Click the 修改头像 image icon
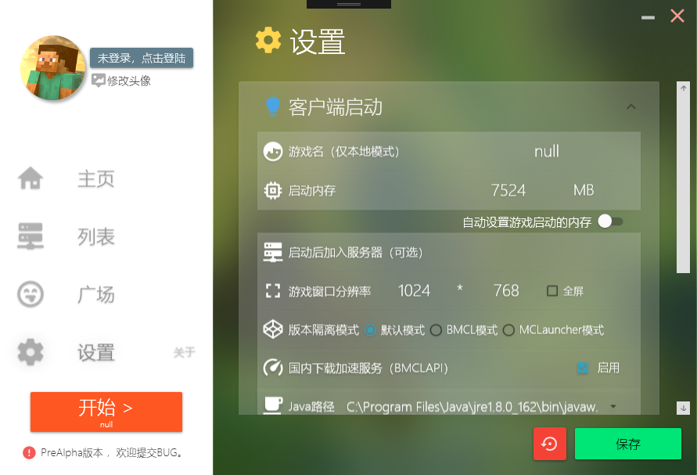The image size is (697, 475). pyautogui.click(x=99, y=81)
